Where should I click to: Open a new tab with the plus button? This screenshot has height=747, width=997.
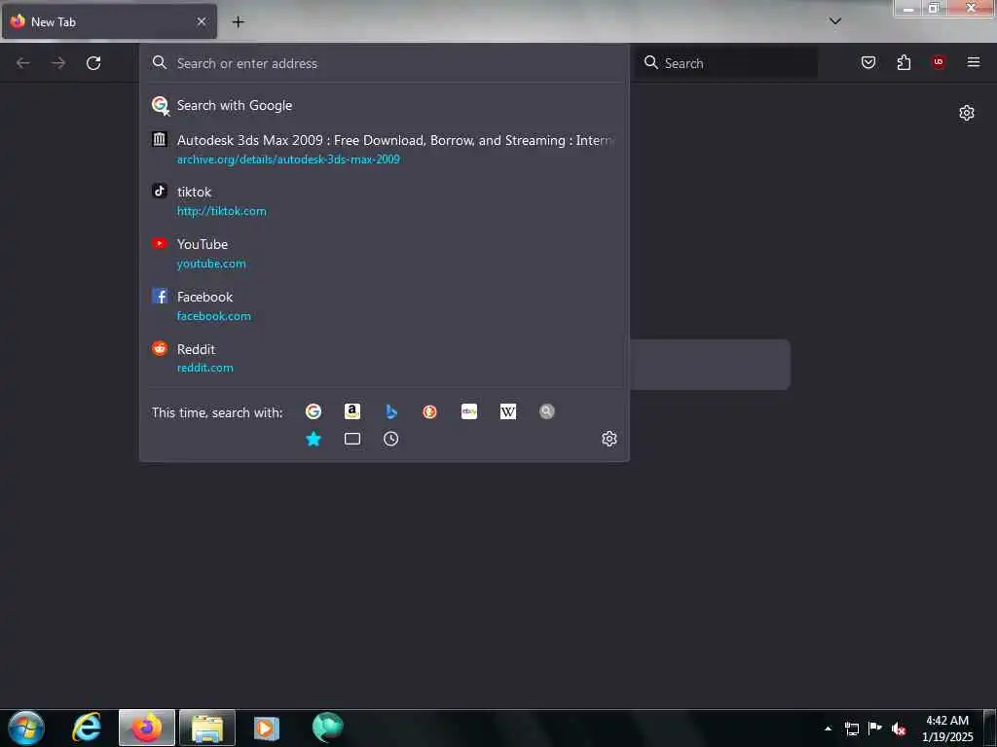[x=238, y=21]
